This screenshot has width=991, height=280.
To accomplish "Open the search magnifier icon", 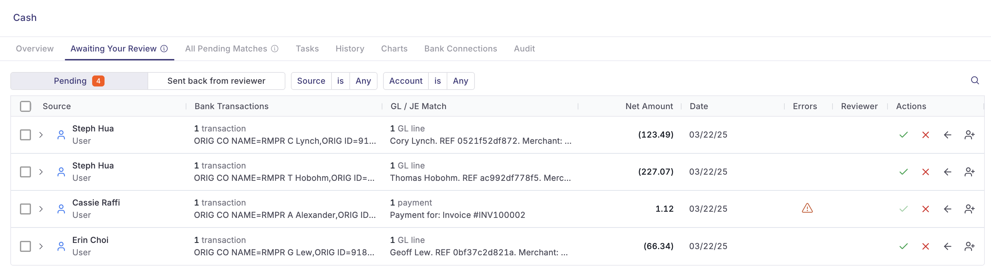I will [x=975, y=80].
